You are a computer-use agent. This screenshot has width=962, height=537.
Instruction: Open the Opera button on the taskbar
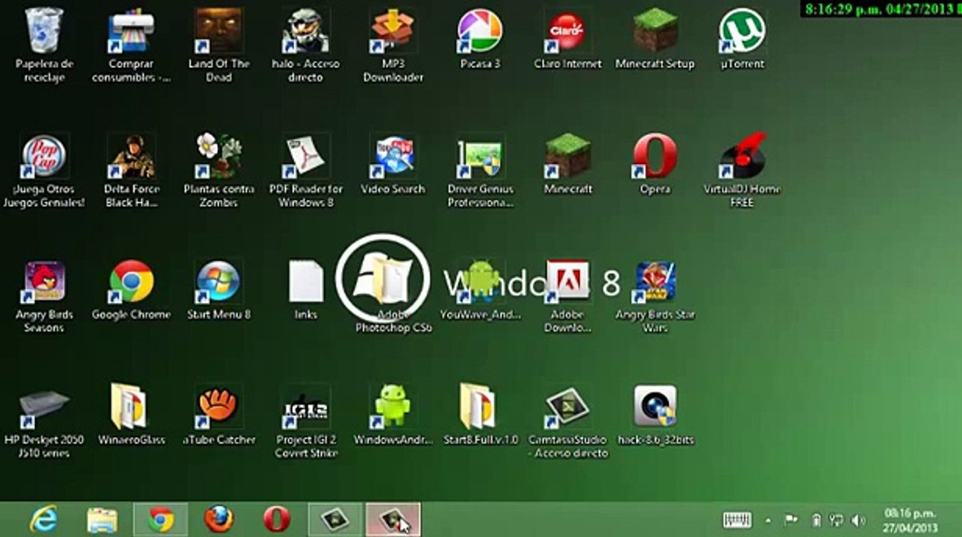pyautogui.click(x=277, y=519)
